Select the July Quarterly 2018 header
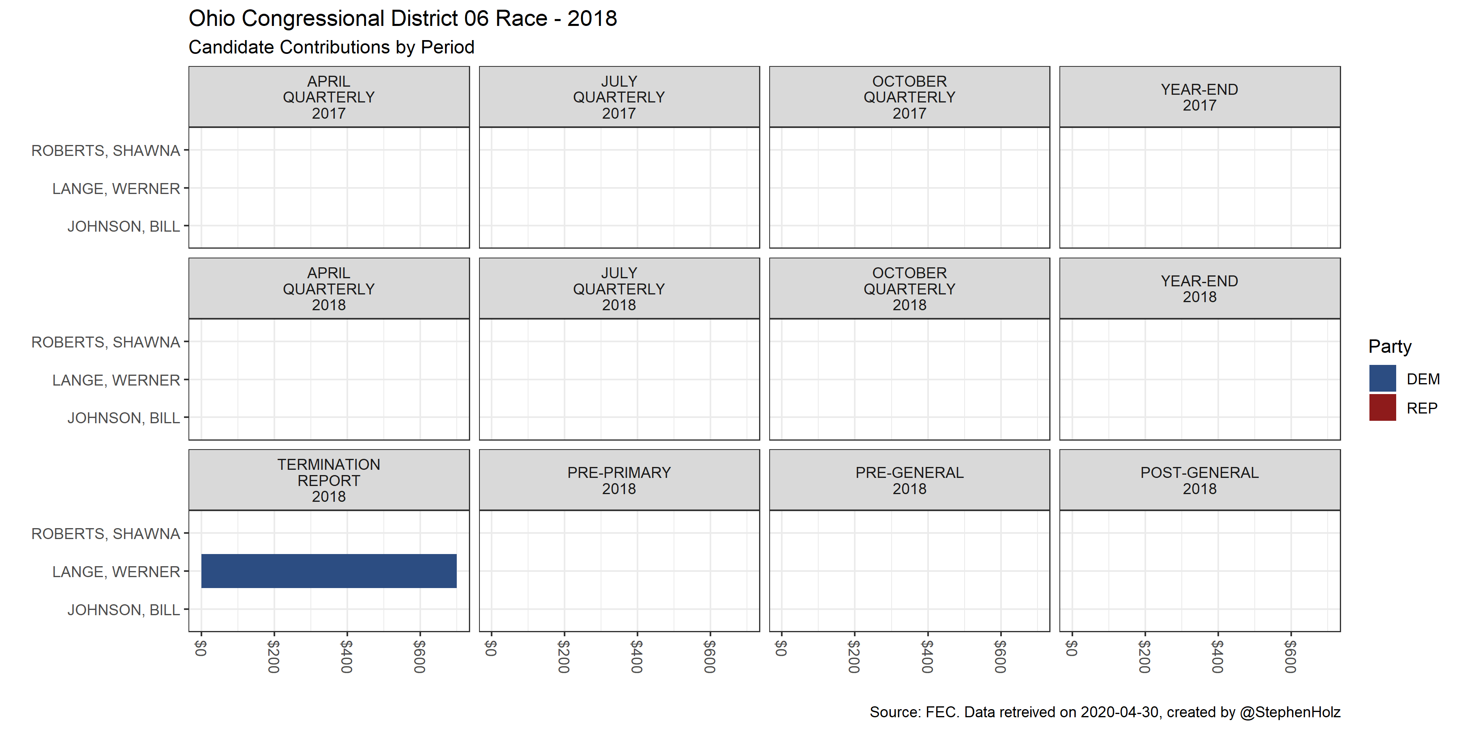 pyautogui.click(x=618, y=288)
